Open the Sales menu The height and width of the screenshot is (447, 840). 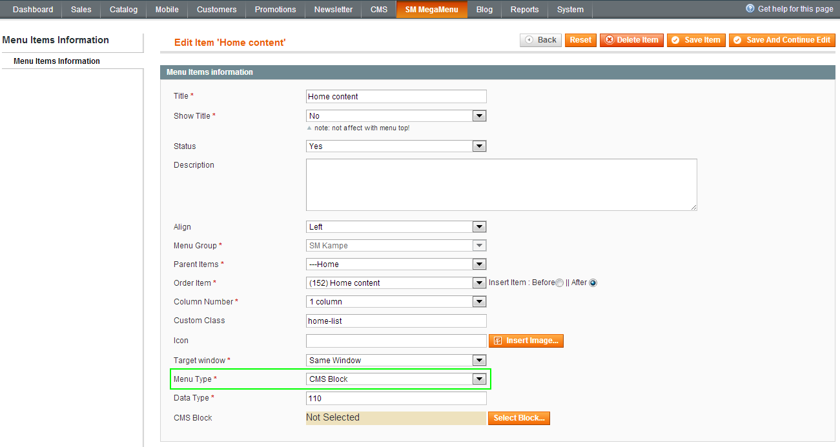[x=81, y=10]
